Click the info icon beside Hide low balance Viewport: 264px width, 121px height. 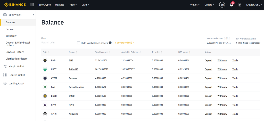point(110,43)
